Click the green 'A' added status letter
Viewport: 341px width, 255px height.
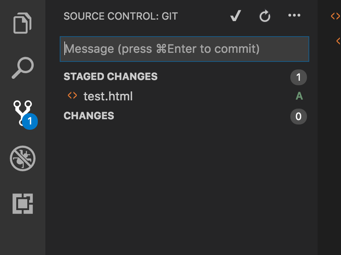(299, 96)
